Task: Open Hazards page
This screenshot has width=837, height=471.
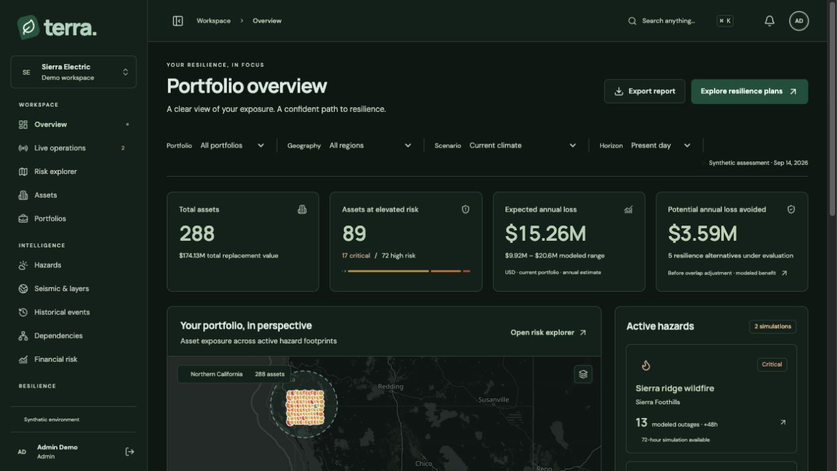Action: pos(73,265)
